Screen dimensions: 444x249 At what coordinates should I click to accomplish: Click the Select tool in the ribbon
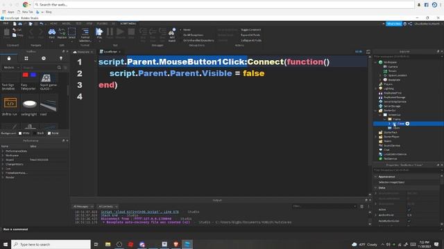72,32
